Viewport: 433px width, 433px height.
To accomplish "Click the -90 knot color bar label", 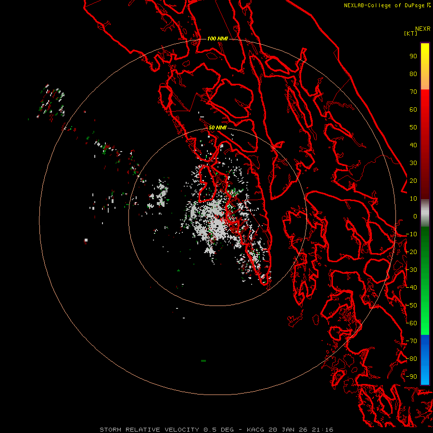I will pyautogui.click(x=411, y=377).
